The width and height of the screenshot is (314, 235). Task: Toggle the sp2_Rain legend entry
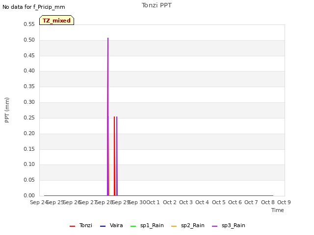tap(188, 225)
